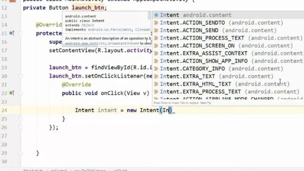Click the setContentView call on line 17
This screenshot has width=304, height=171.
(x=72, y=51)
